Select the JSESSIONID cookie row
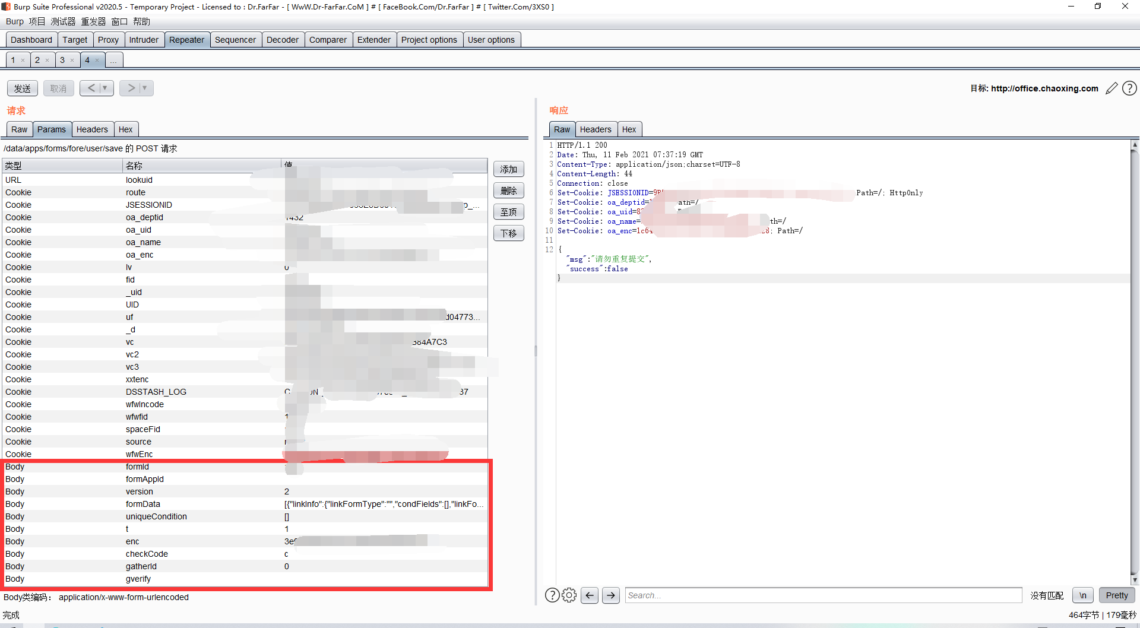This screenshot has width=1140, height=628. click(245, 205)
